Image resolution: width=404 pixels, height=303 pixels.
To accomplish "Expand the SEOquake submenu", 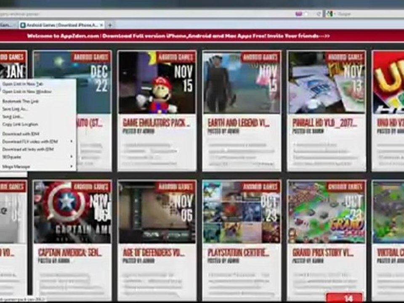I will [37, 157].
